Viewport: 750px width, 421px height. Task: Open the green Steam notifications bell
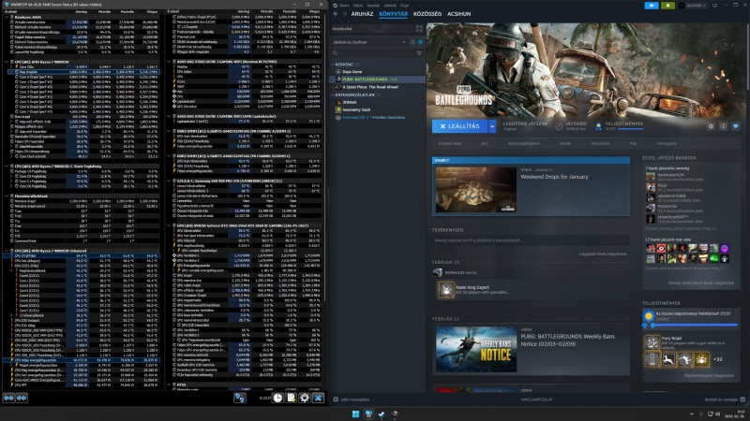[667, 6]
